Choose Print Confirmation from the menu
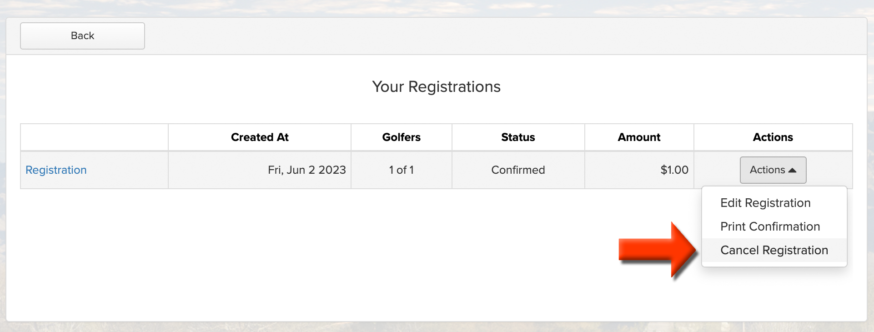 pyautogui.click(x=770, y=226)
